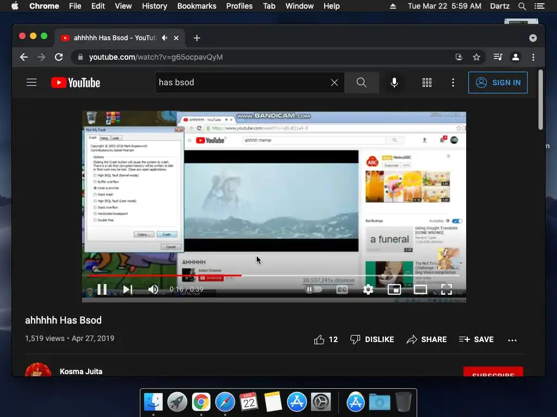Image resolution: width=557 pixels, height=417 pixels.
Task: Open the Chrome profile icon
Action: tap(516, 57)
